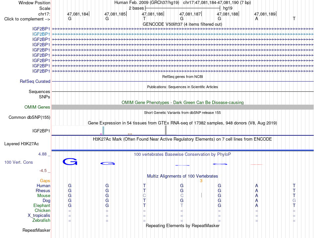Click the SNPs publications label
314x238 pixels.
coord(45,97)
